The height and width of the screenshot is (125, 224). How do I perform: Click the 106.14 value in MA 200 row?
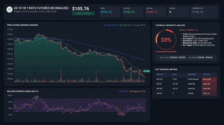175,88
